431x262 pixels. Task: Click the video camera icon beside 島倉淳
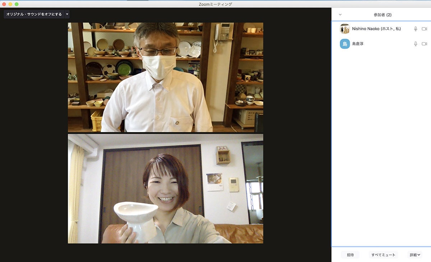tap(424, 44)
